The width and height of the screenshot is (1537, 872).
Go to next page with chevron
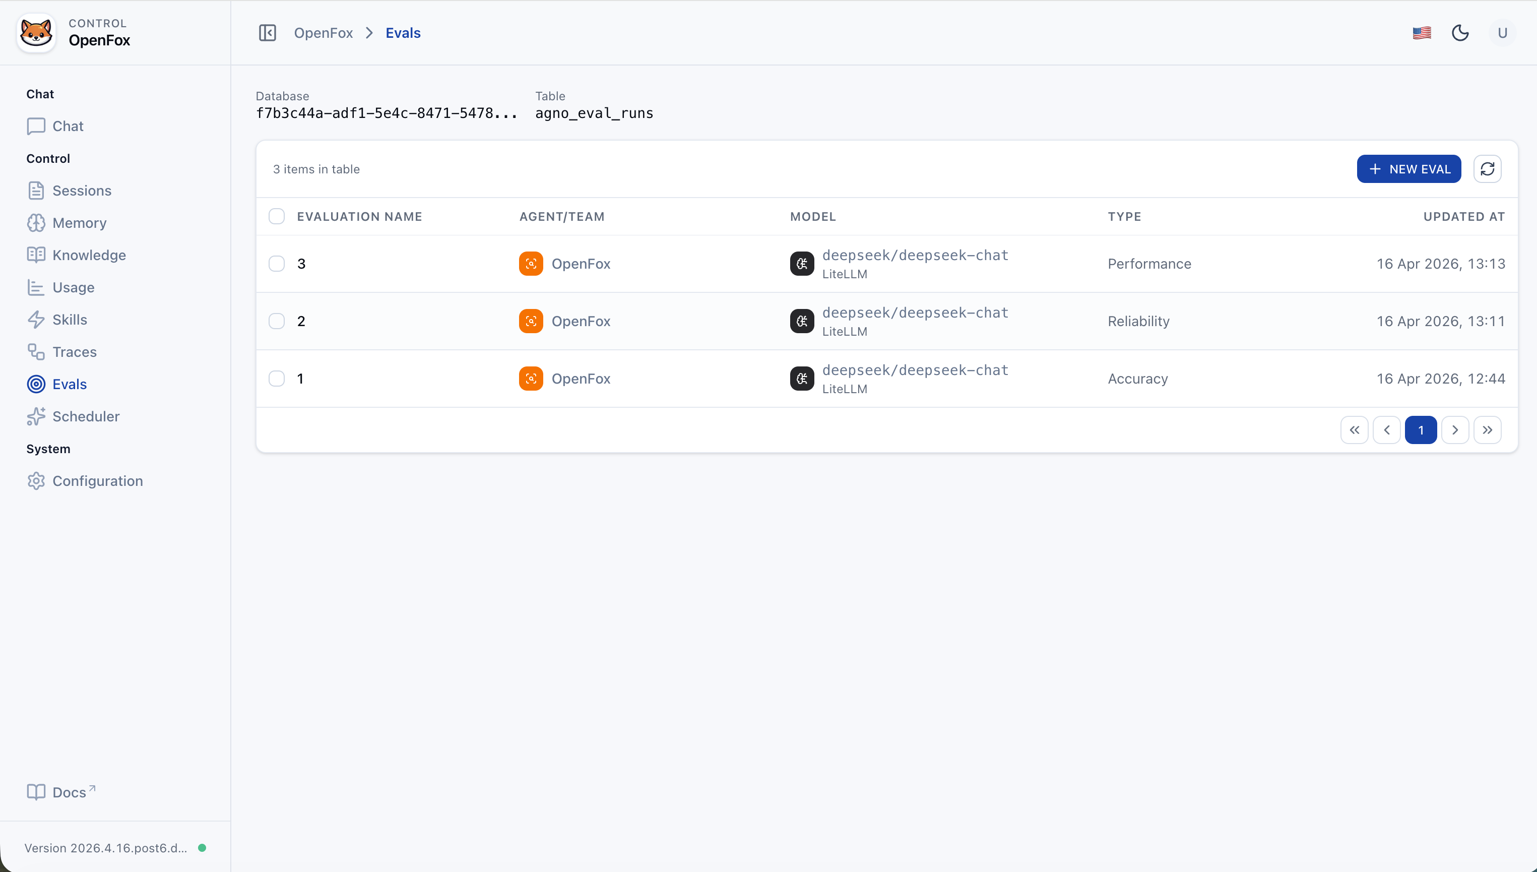point(1455,429)
